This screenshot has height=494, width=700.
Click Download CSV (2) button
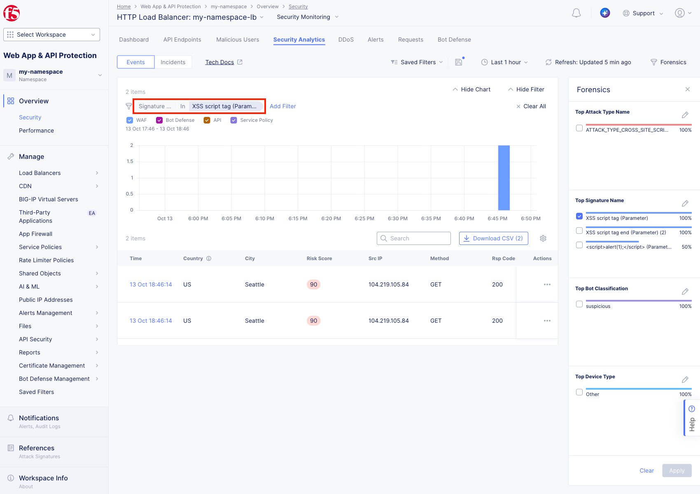(494, 238)
